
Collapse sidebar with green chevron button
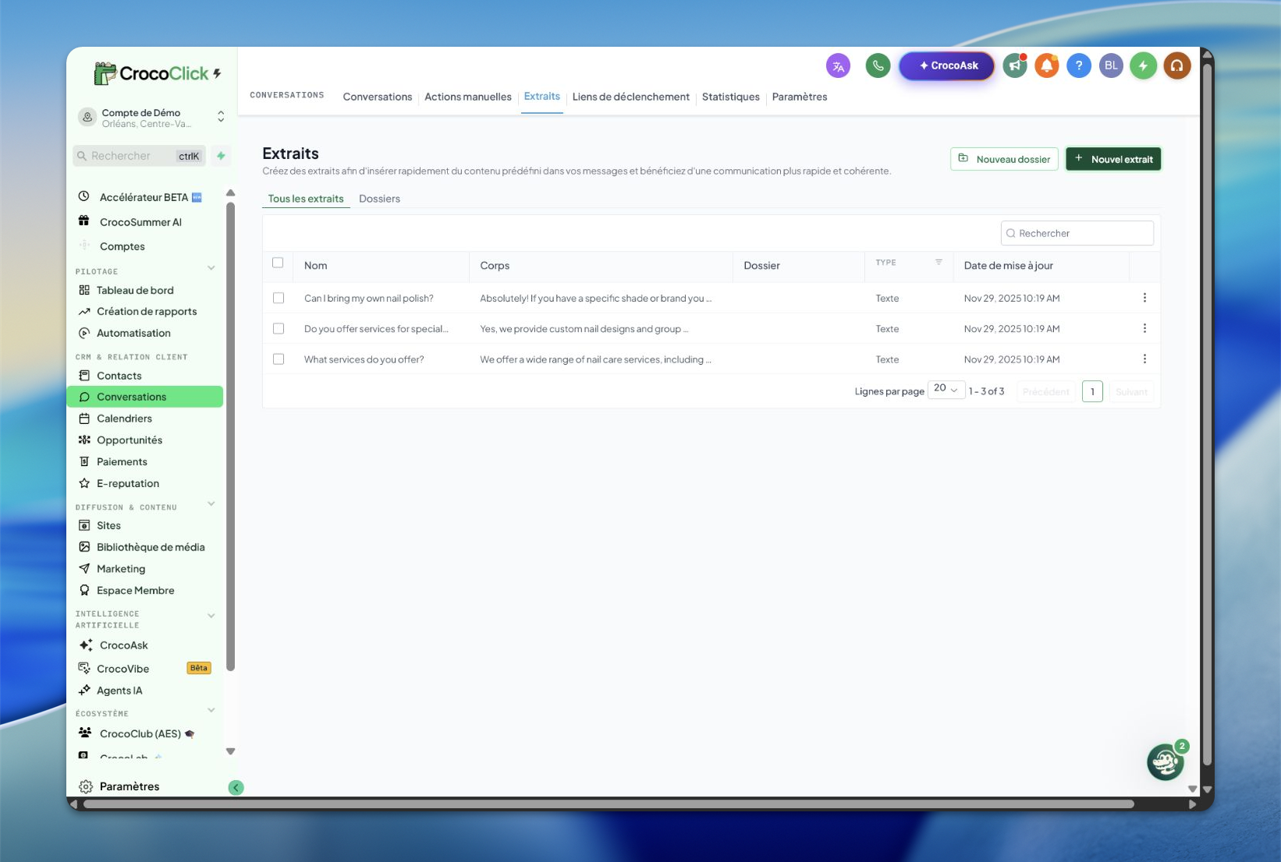pos(236,787)
